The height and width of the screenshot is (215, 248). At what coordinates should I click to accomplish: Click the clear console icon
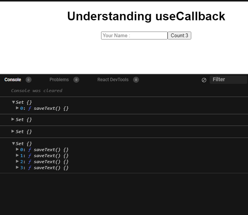click(x=204, y=80)
